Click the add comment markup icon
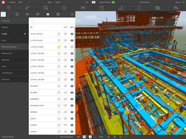 64,8
